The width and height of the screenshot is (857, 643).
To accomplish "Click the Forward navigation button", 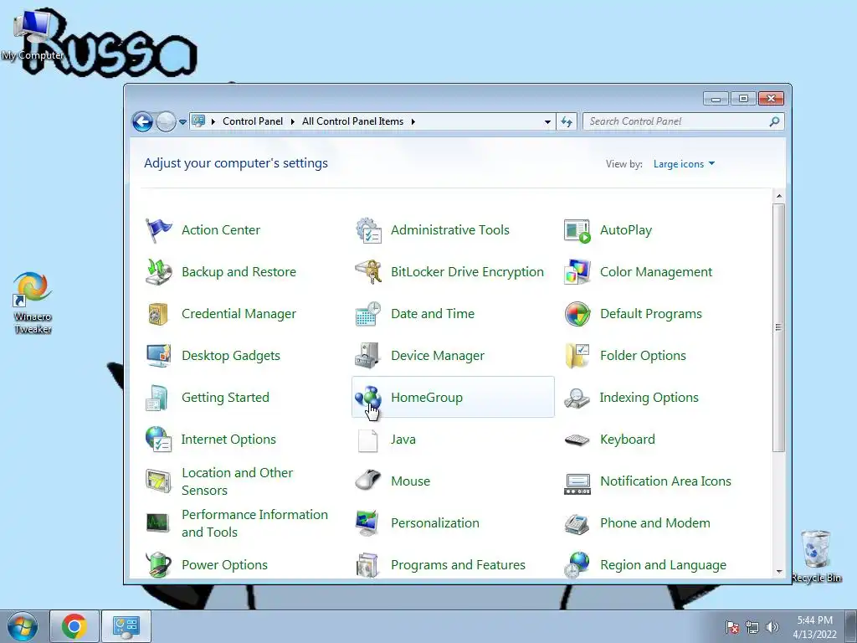I will pyautogui.click(x=166, y=121).
